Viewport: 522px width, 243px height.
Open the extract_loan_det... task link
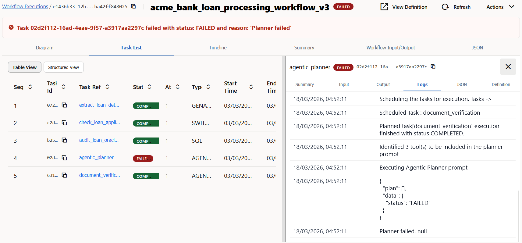(x=99, y=105)
